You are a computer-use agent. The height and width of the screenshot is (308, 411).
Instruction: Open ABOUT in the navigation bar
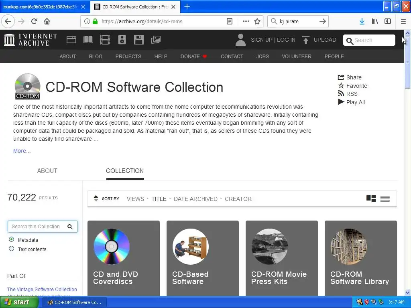[67, 56]
